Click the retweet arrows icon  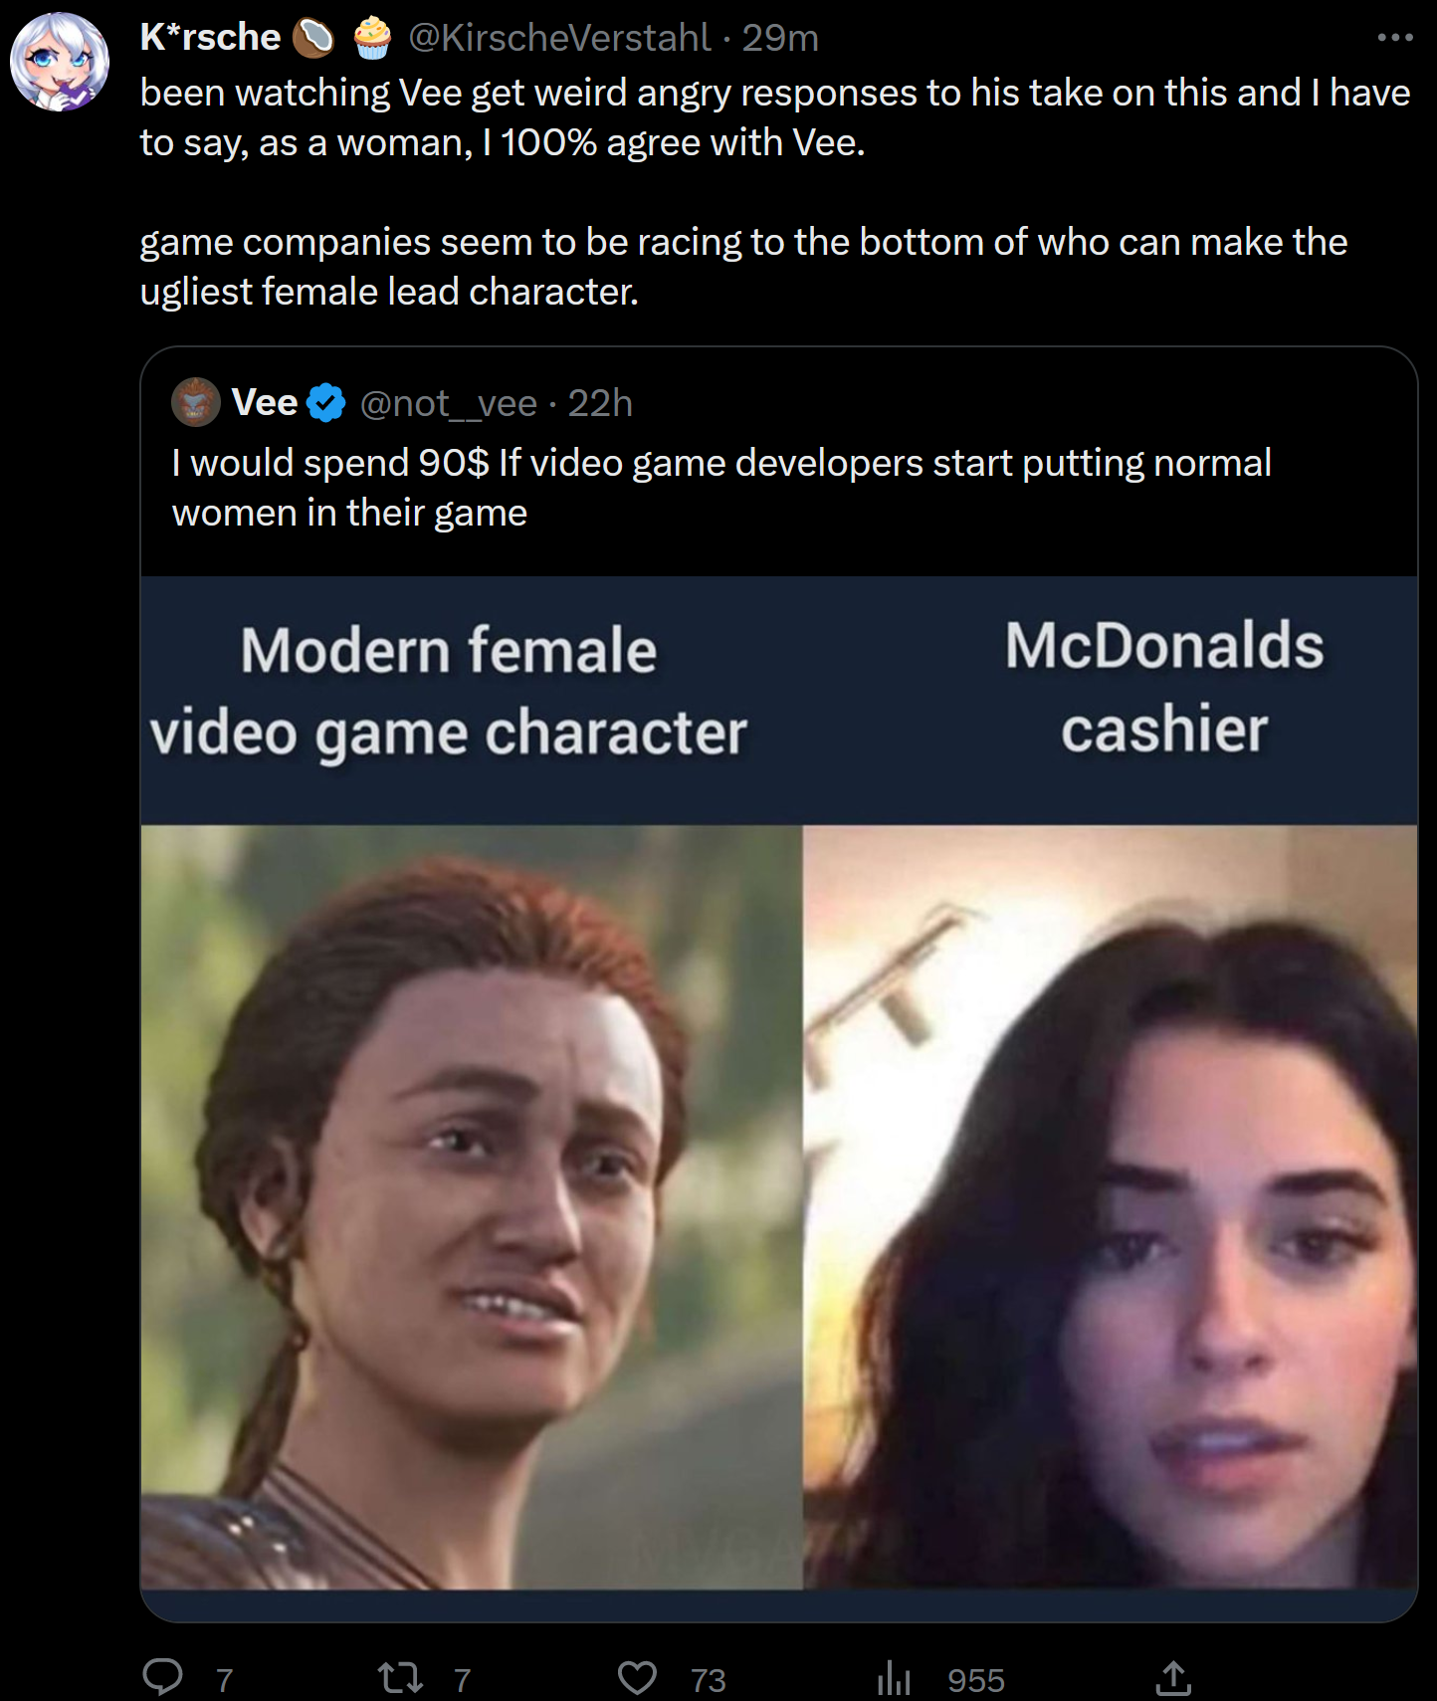click(401, 1678)
